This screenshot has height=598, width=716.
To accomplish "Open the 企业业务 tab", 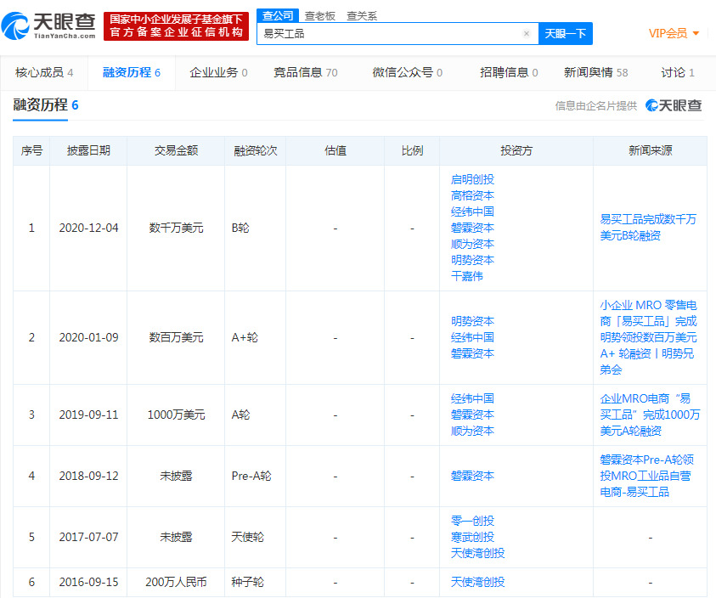I will 218,73.
